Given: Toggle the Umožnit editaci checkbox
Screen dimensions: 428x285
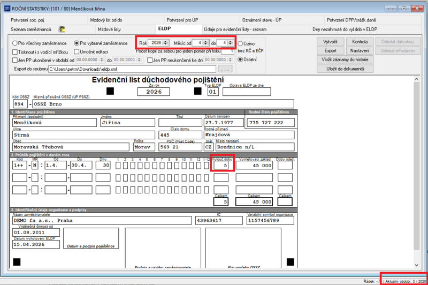Looking at the screenshot, I should pos(77,51).
